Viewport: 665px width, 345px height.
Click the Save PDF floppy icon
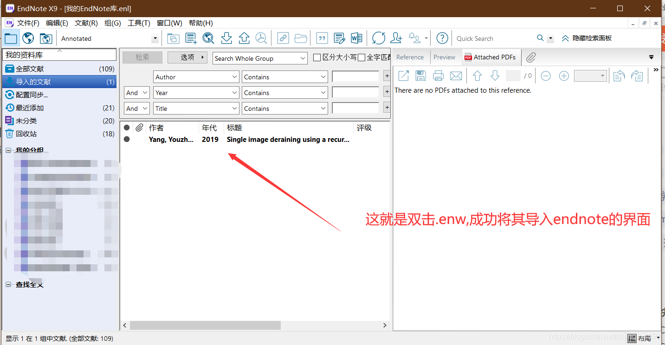click(x=421, y=76)
